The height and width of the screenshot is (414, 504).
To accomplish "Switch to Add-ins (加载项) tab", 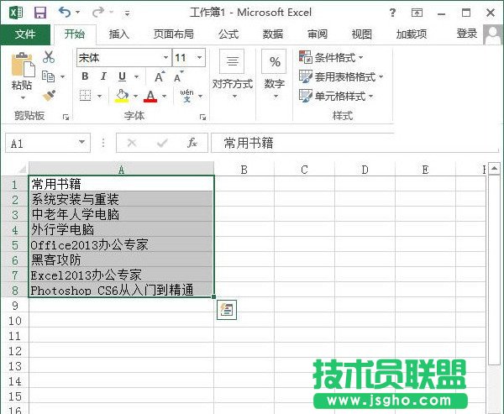I will click(x=412, y=34).
